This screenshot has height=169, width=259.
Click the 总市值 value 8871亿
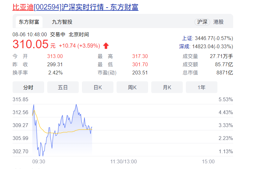(225, 73)
